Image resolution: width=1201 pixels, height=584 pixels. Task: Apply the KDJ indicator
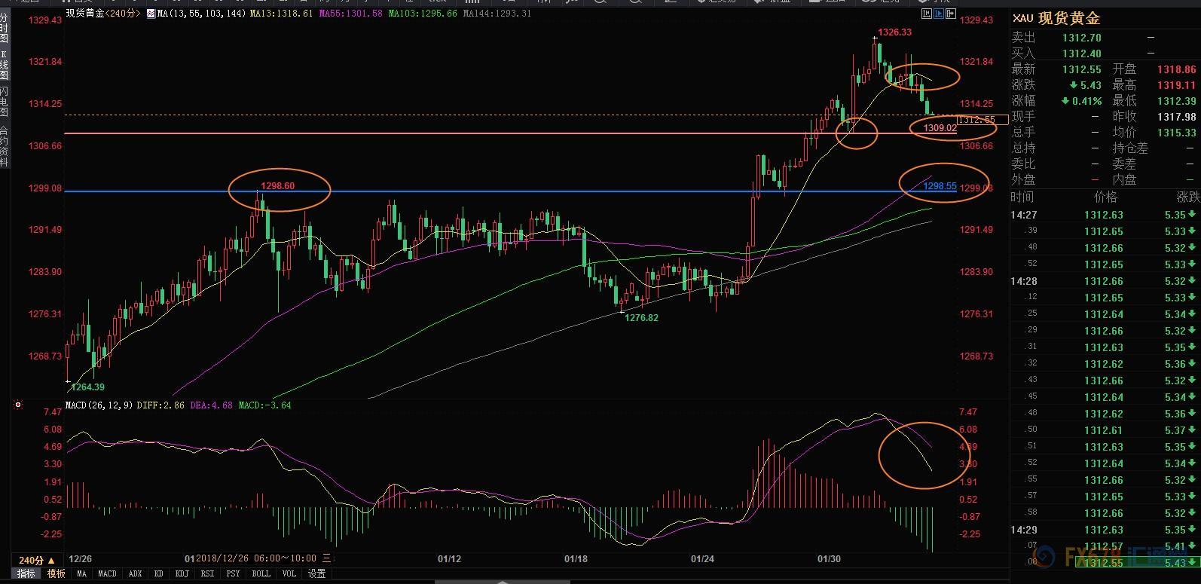(x=182, y=574)
